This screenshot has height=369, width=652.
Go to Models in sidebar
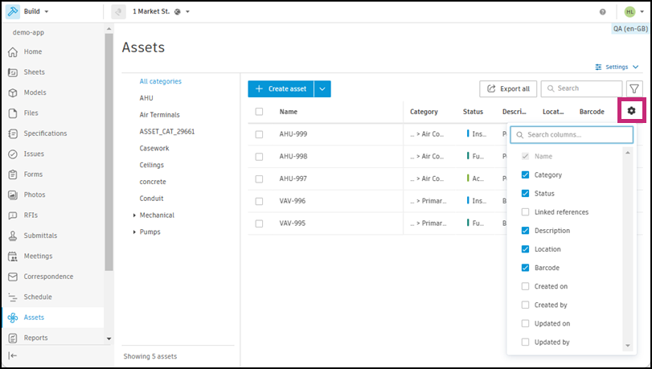click(35, 92)
